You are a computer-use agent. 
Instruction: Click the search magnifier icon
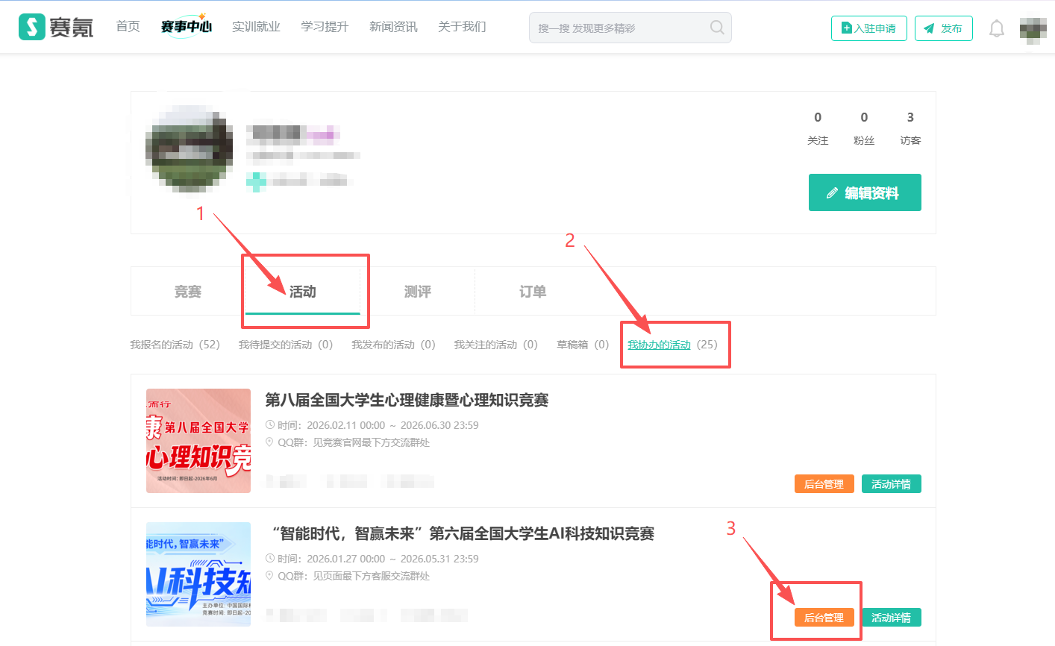(x=716, y=28)
